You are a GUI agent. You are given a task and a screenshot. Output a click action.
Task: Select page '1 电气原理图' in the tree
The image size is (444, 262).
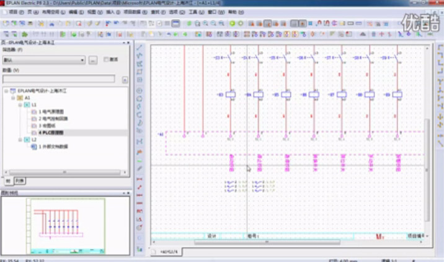[51, 112]
